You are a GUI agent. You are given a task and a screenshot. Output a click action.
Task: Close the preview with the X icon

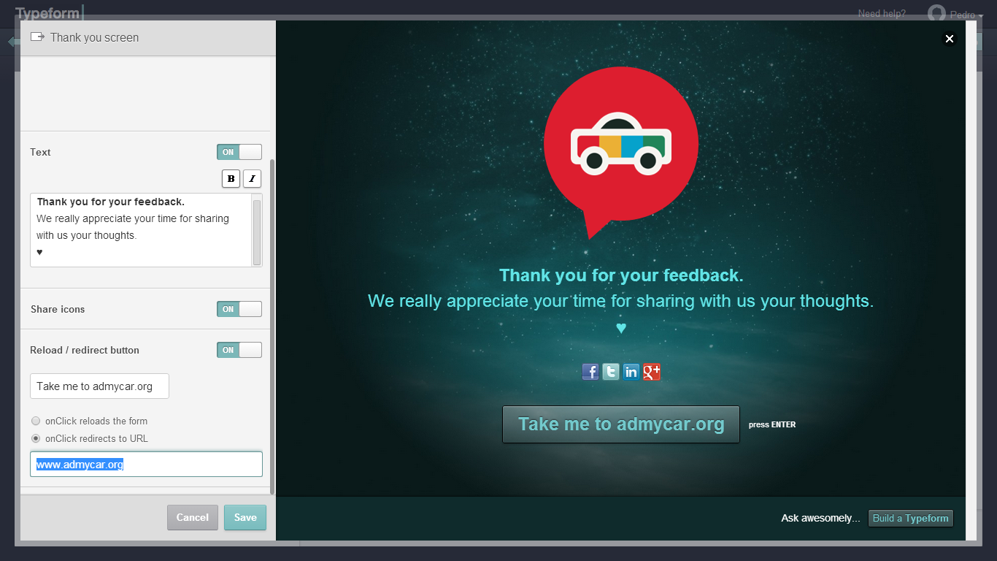950,39
